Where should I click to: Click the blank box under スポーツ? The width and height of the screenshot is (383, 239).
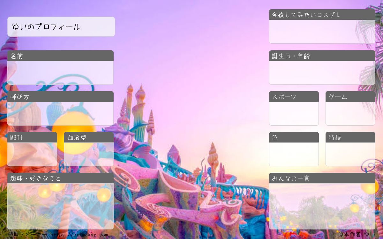[294, 113]
